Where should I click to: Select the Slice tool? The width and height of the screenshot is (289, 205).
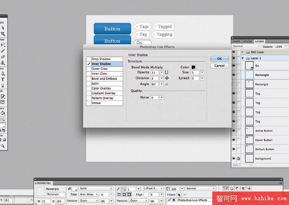3,97
